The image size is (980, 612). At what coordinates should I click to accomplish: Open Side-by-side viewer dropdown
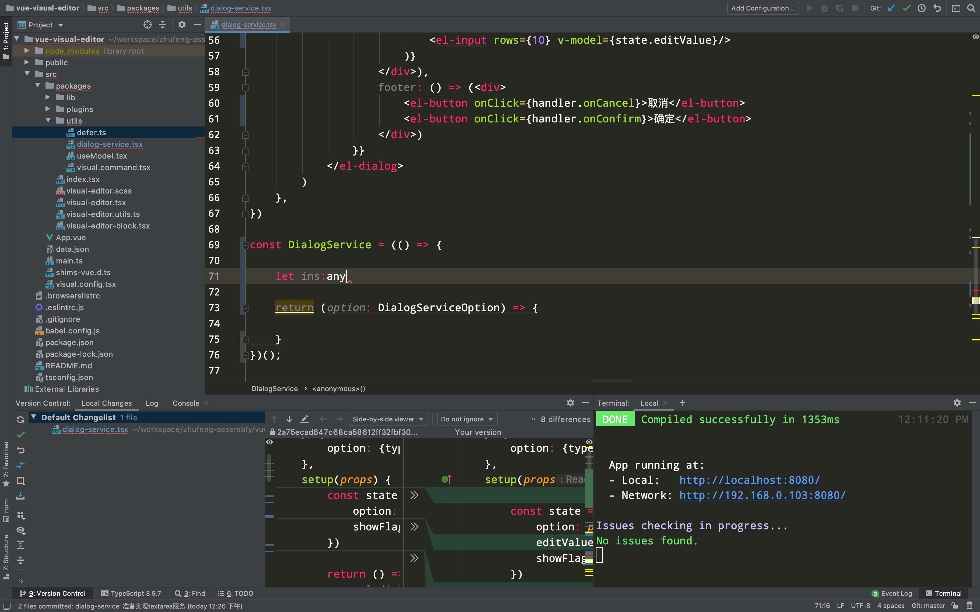pos(388,419)
